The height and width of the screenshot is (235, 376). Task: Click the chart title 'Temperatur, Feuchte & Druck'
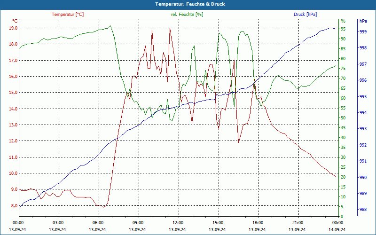coord(190,4)
